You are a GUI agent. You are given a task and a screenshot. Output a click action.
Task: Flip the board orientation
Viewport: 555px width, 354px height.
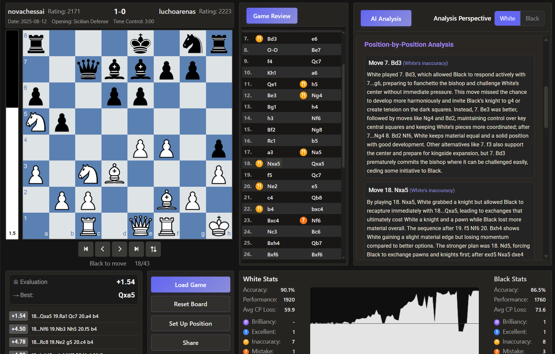pyautogui.click(x=153, y=249)
